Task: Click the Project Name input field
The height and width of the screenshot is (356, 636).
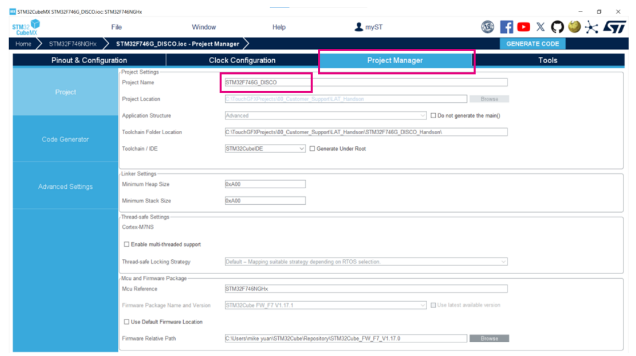Action: tap(366, 82)
